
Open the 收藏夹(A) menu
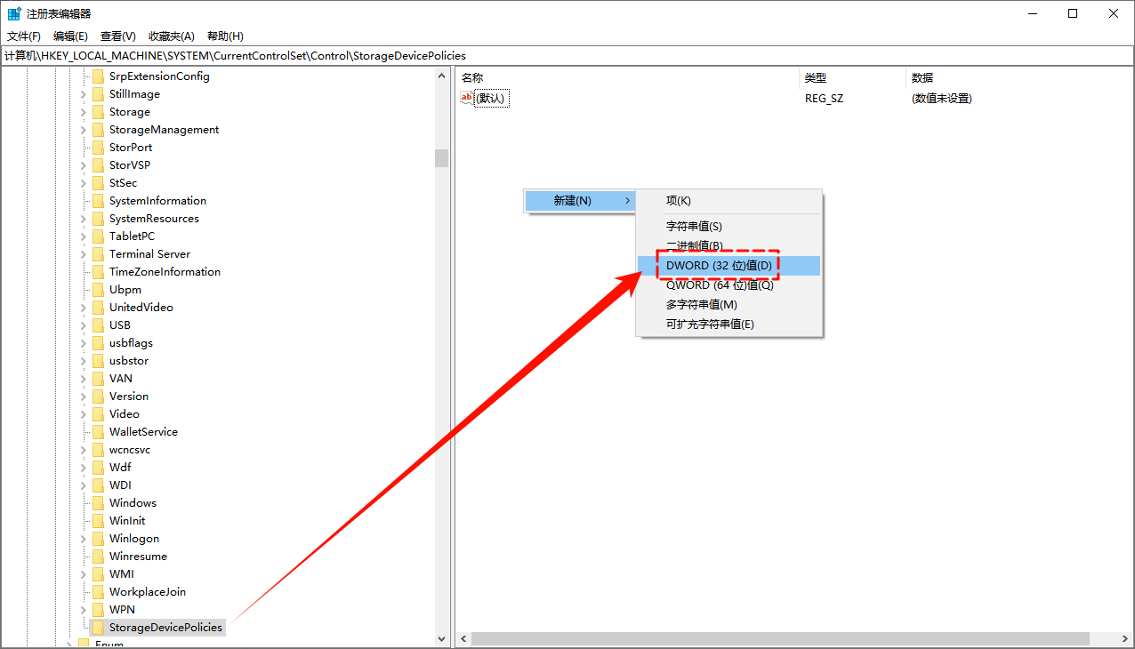[x=171, y=36]
